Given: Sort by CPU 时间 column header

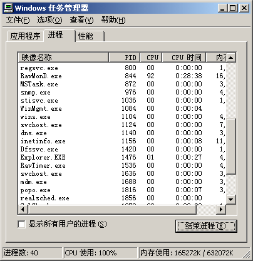Looking at the screenshot, I should [184, 58].
